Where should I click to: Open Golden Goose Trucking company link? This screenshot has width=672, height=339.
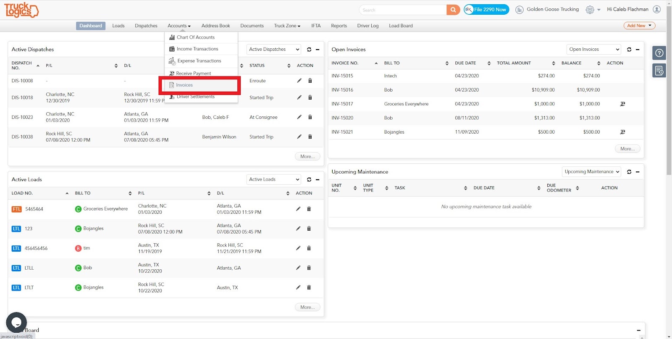click(553, 9)
